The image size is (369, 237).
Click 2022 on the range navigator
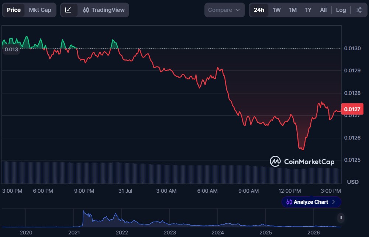click(122, 233)
